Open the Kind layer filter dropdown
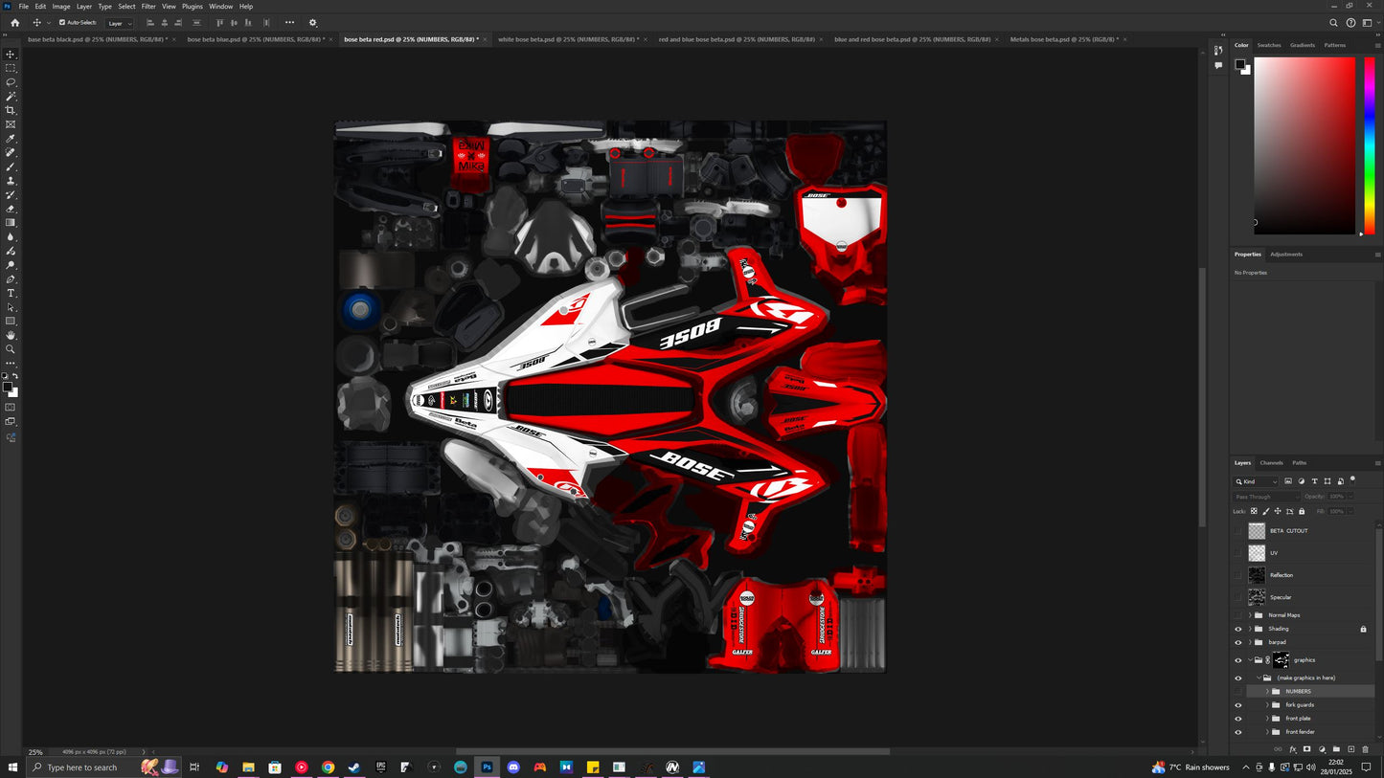The width and height of the screenshot is (1384, 778). click(x=1257, y=481)
